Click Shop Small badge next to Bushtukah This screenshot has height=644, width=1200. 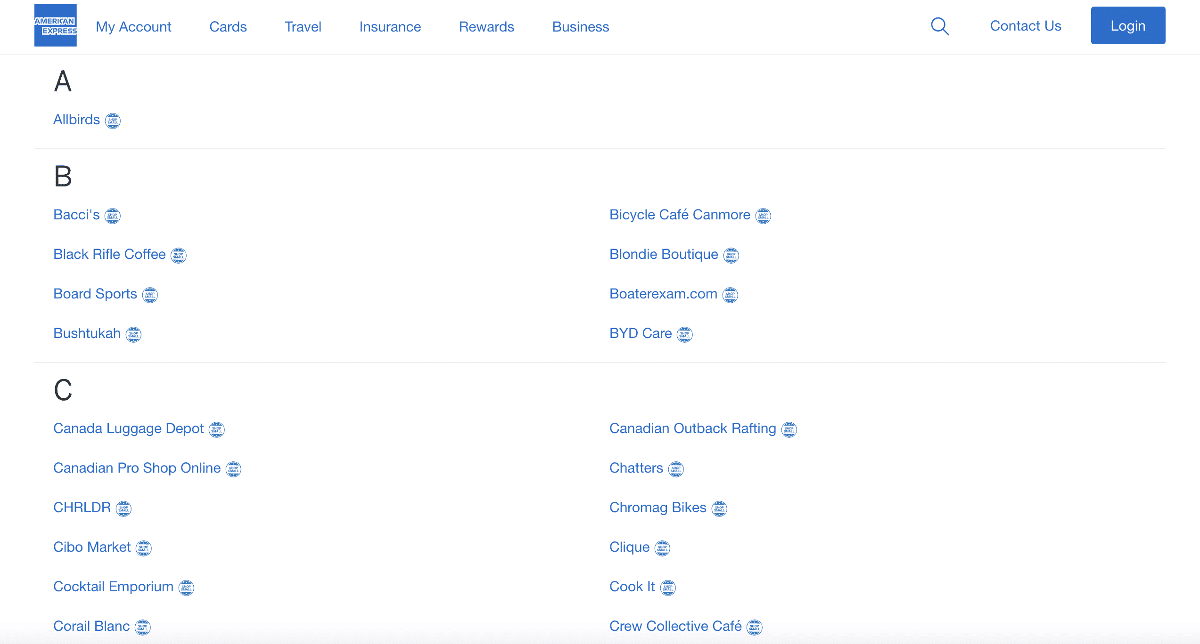click(133, 335)
